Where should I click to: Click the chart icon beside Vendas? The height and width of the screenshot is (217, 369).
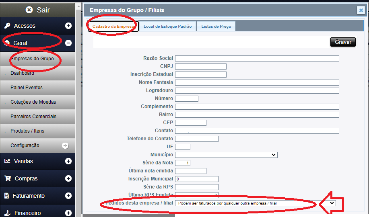[7, 161]
